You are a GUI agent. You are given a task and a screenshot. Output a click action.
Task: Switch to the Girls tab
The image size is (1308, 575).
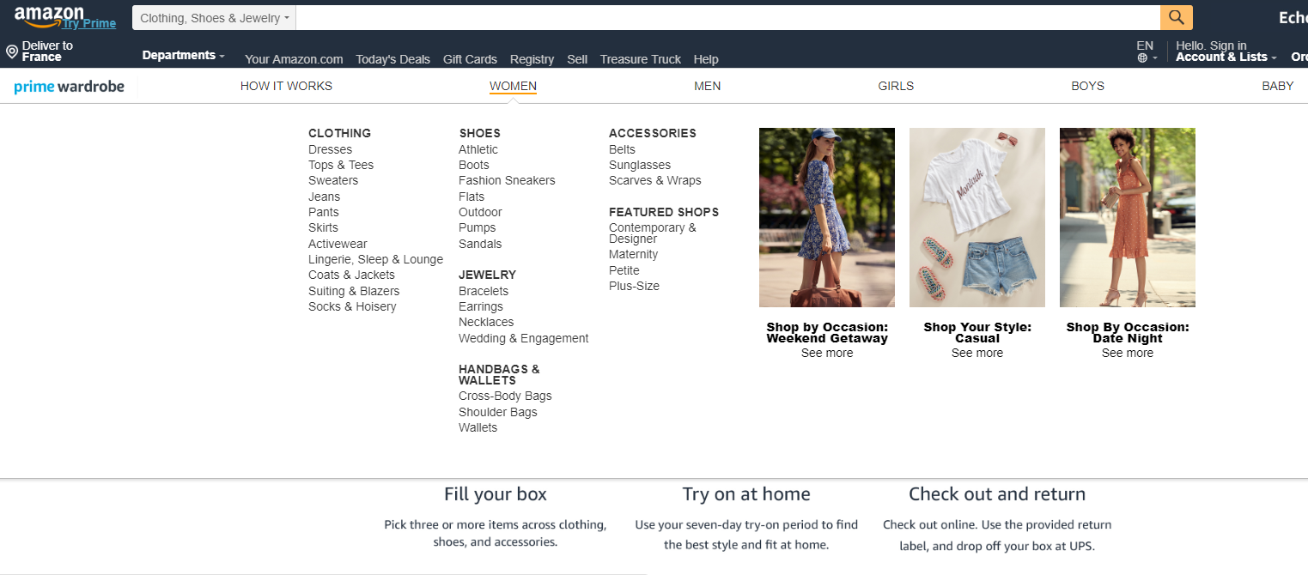pos(896,86)
